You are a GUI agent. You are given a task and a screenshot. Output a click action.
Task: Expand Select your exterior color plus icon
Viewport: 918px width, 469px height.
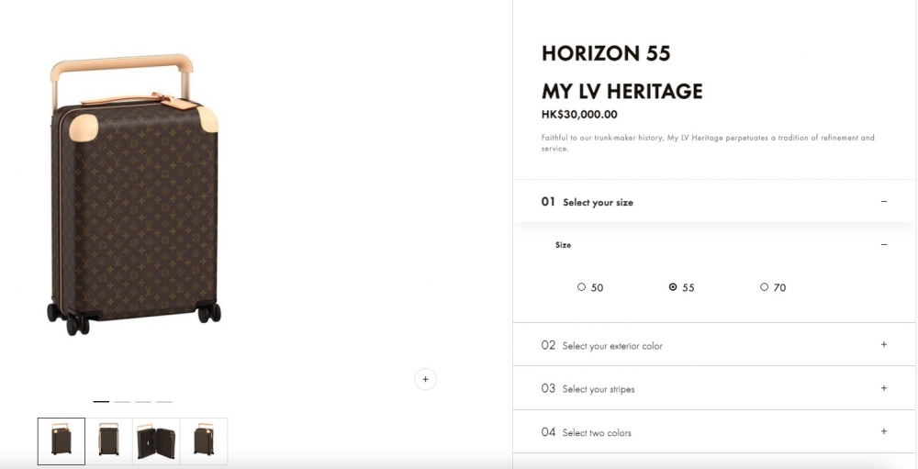click(883, 345)
